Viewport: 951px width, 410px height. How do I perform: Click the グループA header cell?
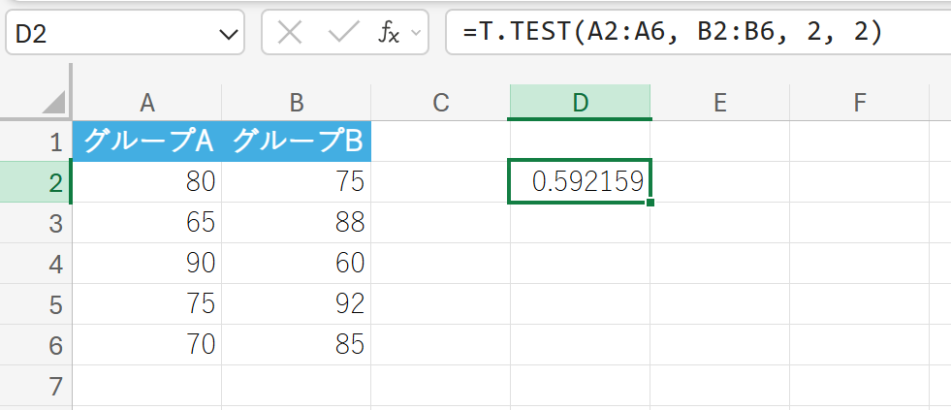(x=147, y=142)
